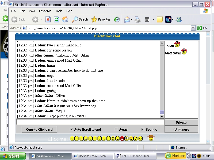Click the chat message input field

[90, 122]
